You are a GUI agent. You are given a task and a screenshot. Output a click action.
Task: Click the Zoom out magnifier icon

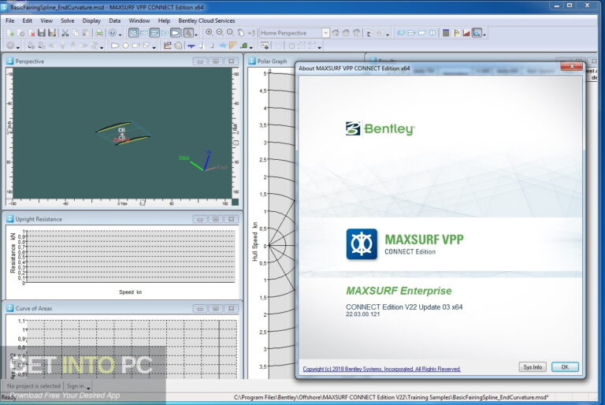click(x=220, y=33)
